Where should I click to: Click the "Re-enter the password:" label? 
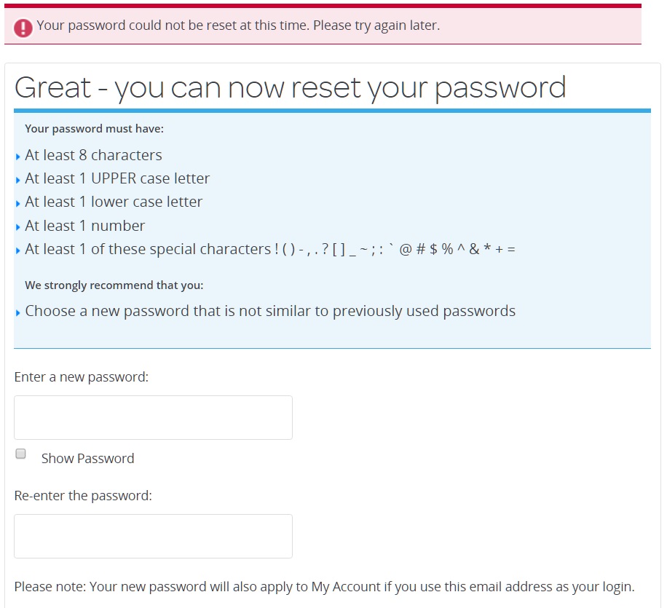point(83,496)
